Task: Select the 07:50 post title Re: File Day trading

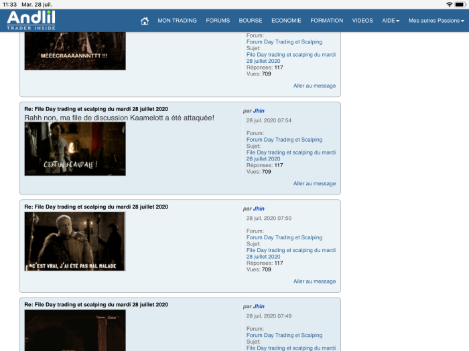Action: pyautogui.click(x=96, y=207)
